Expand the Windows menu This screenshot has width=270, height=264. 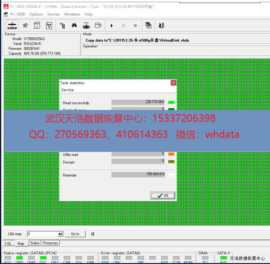click(x=72, y=14)
